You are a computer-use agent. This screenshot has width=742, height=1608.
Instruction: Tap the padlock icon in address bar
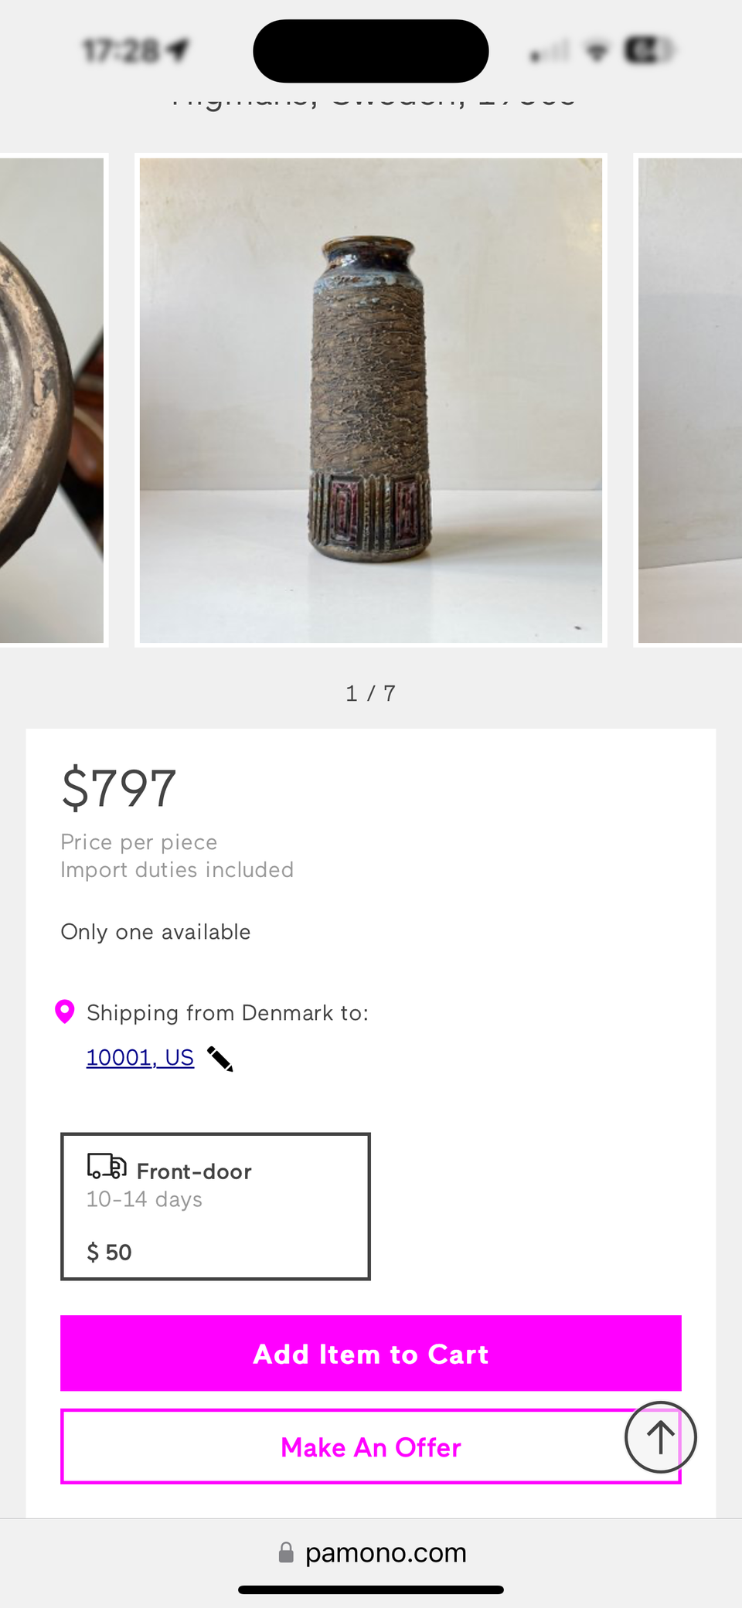point(286,1552)
